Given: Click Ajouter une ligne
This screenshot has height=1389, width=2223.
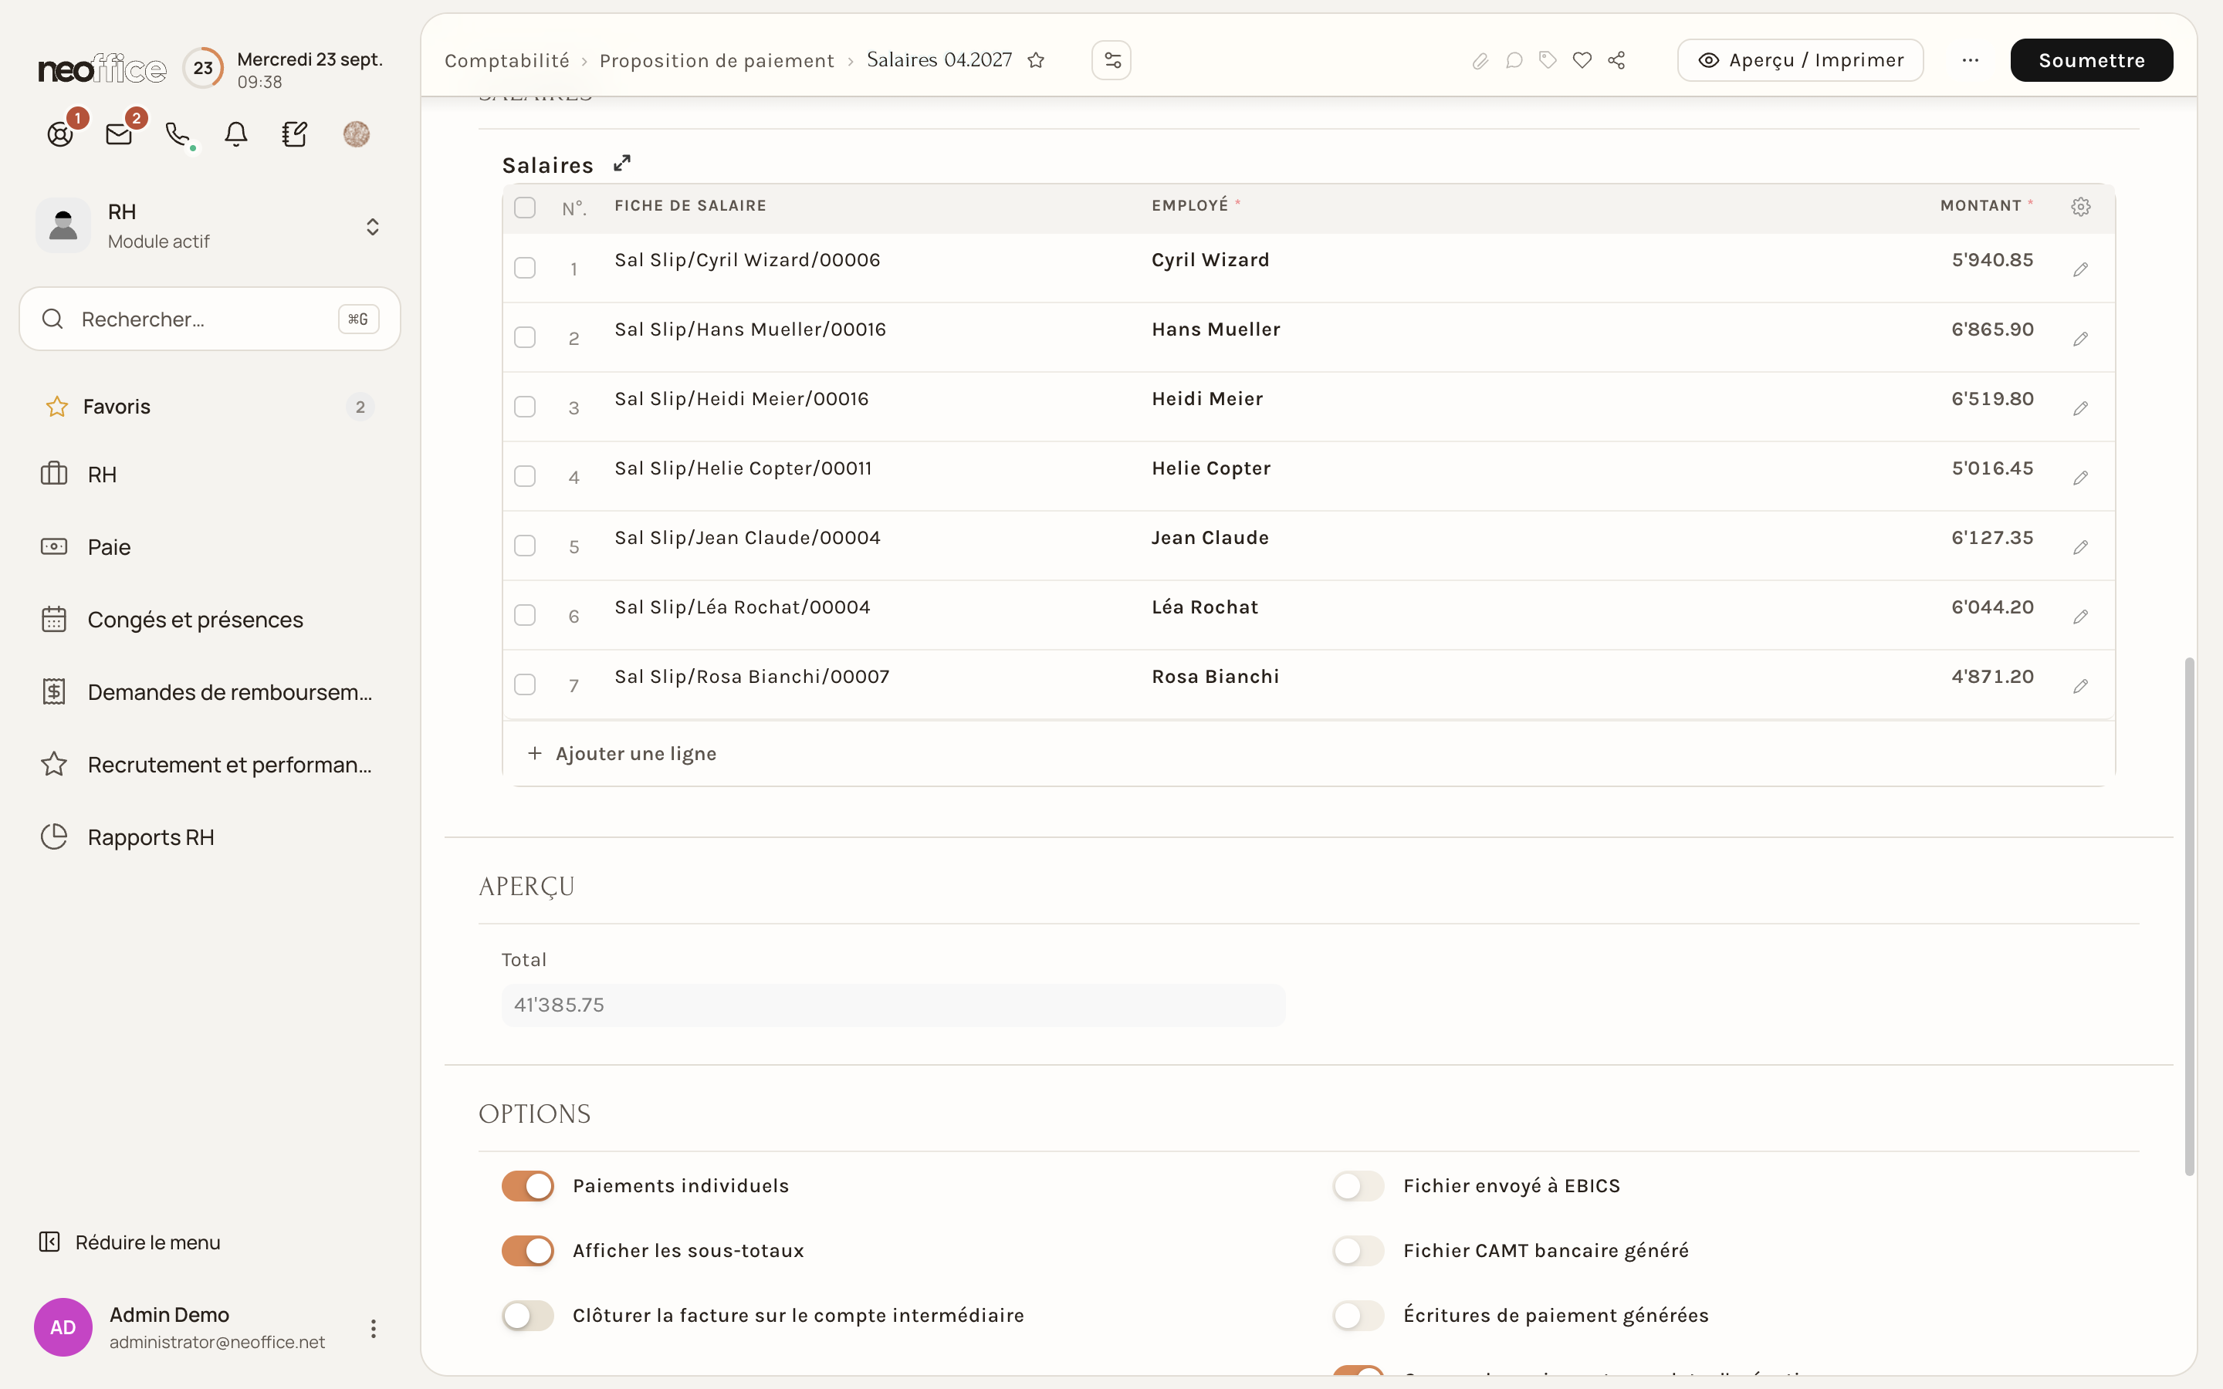Looking at the screenshot, I should pyautogui.click(x=622, y=754).
